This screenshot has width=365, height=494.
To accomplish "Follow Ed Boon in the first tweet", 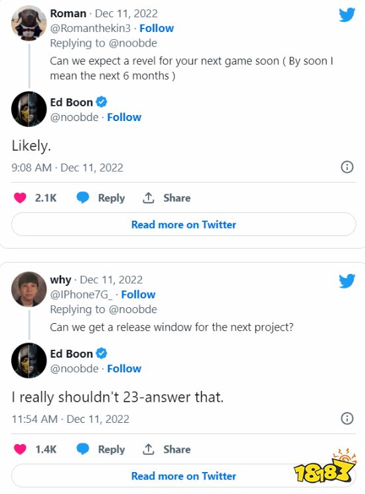I will (x=124, y=117).
